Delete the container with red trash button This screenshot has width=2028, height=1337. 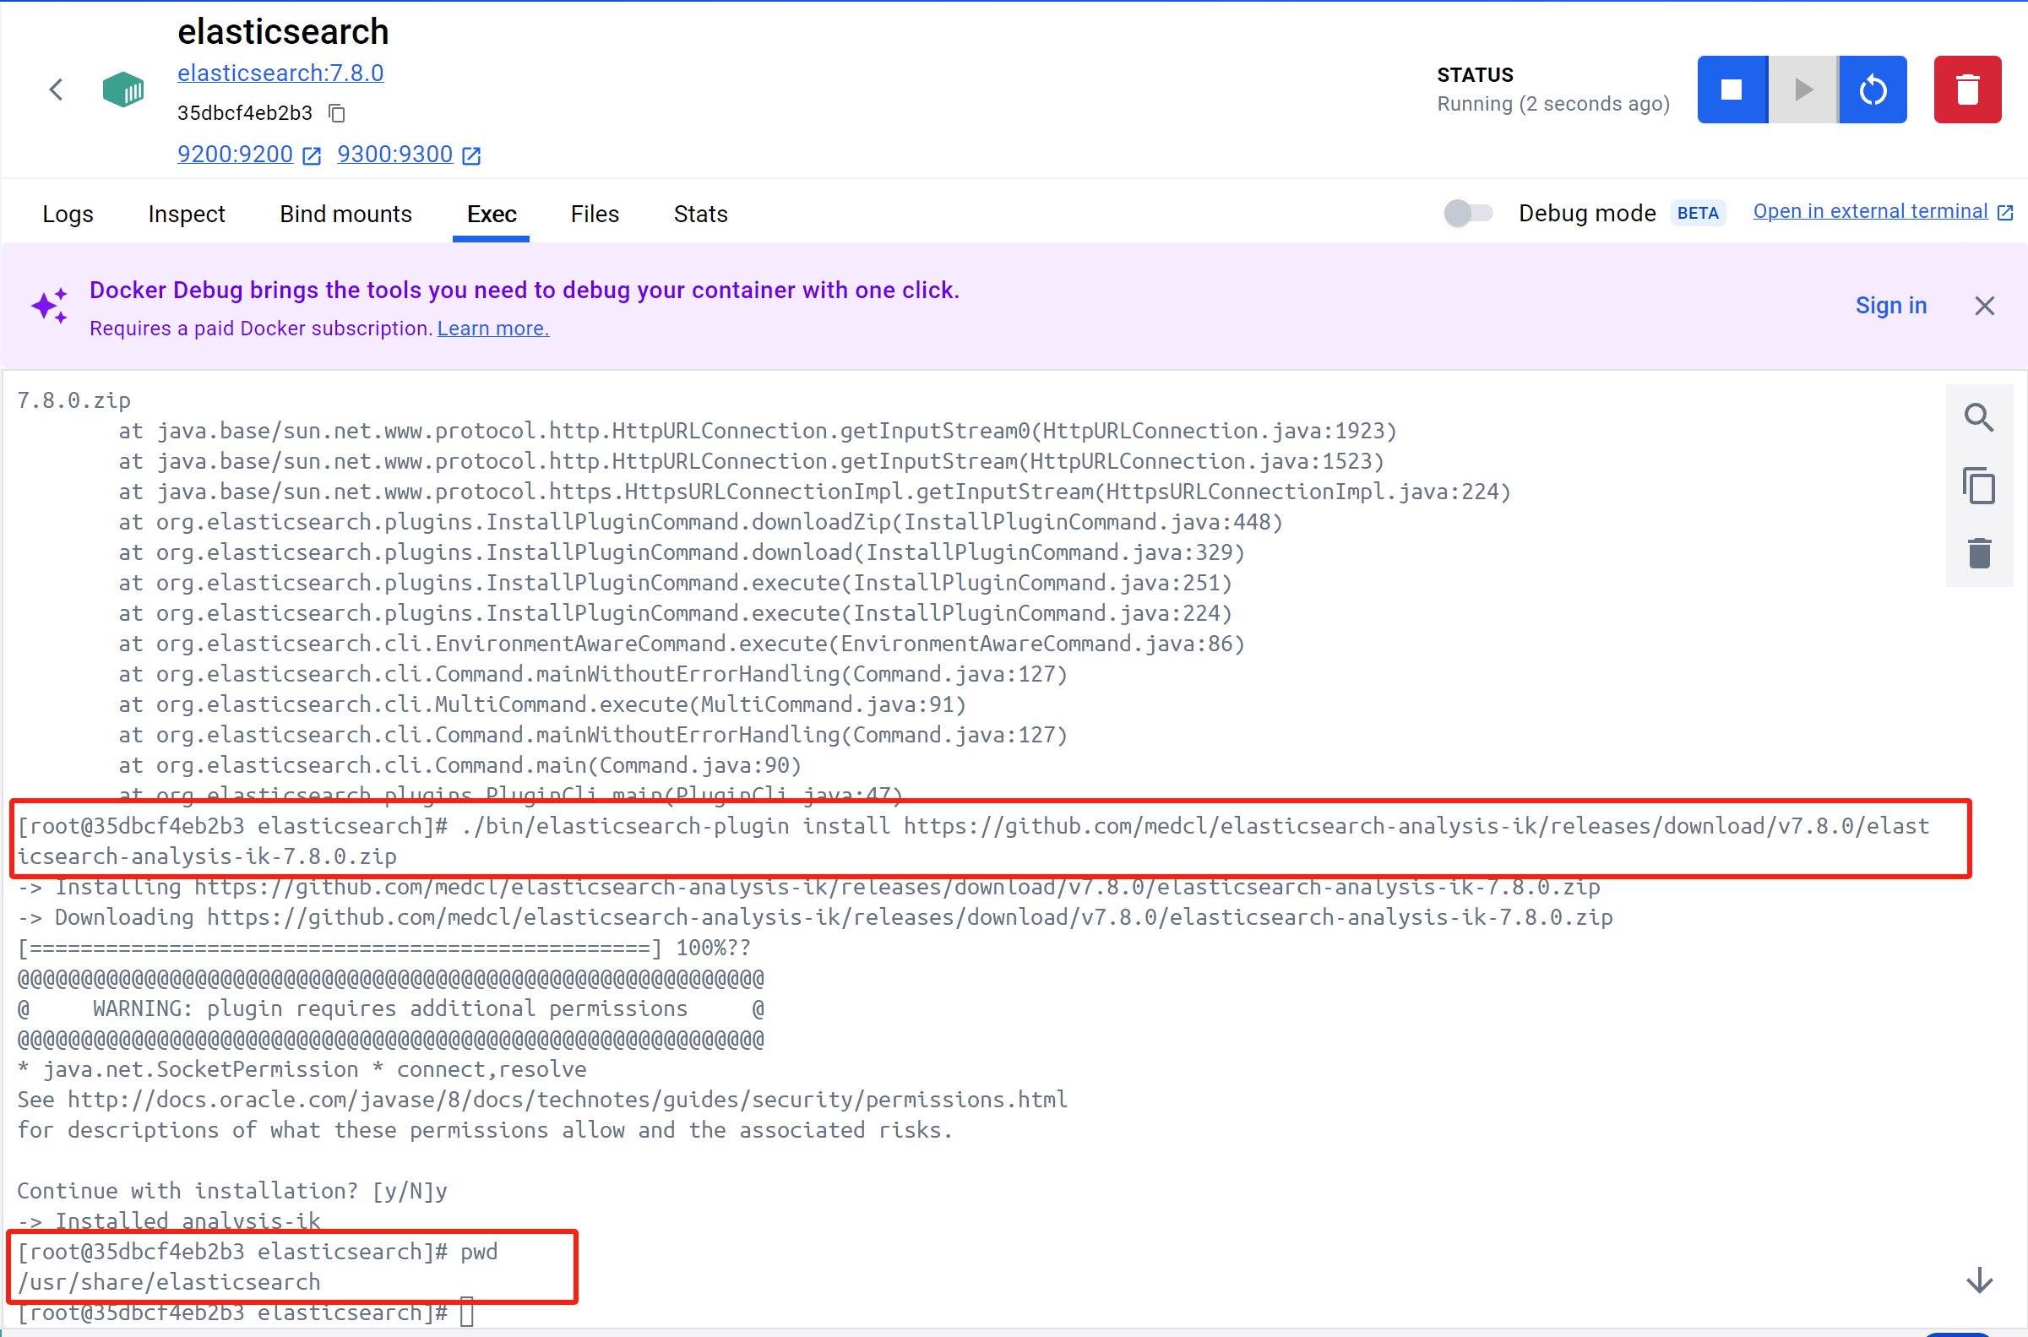coord(1966,90)
